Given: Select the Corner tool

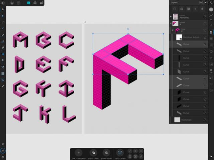Looking at the screenshot, I should tap(3, 22).
